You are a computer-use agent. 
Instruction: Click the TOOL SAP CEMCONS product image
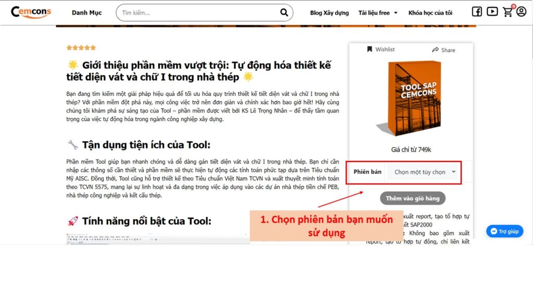coord(411,98)
